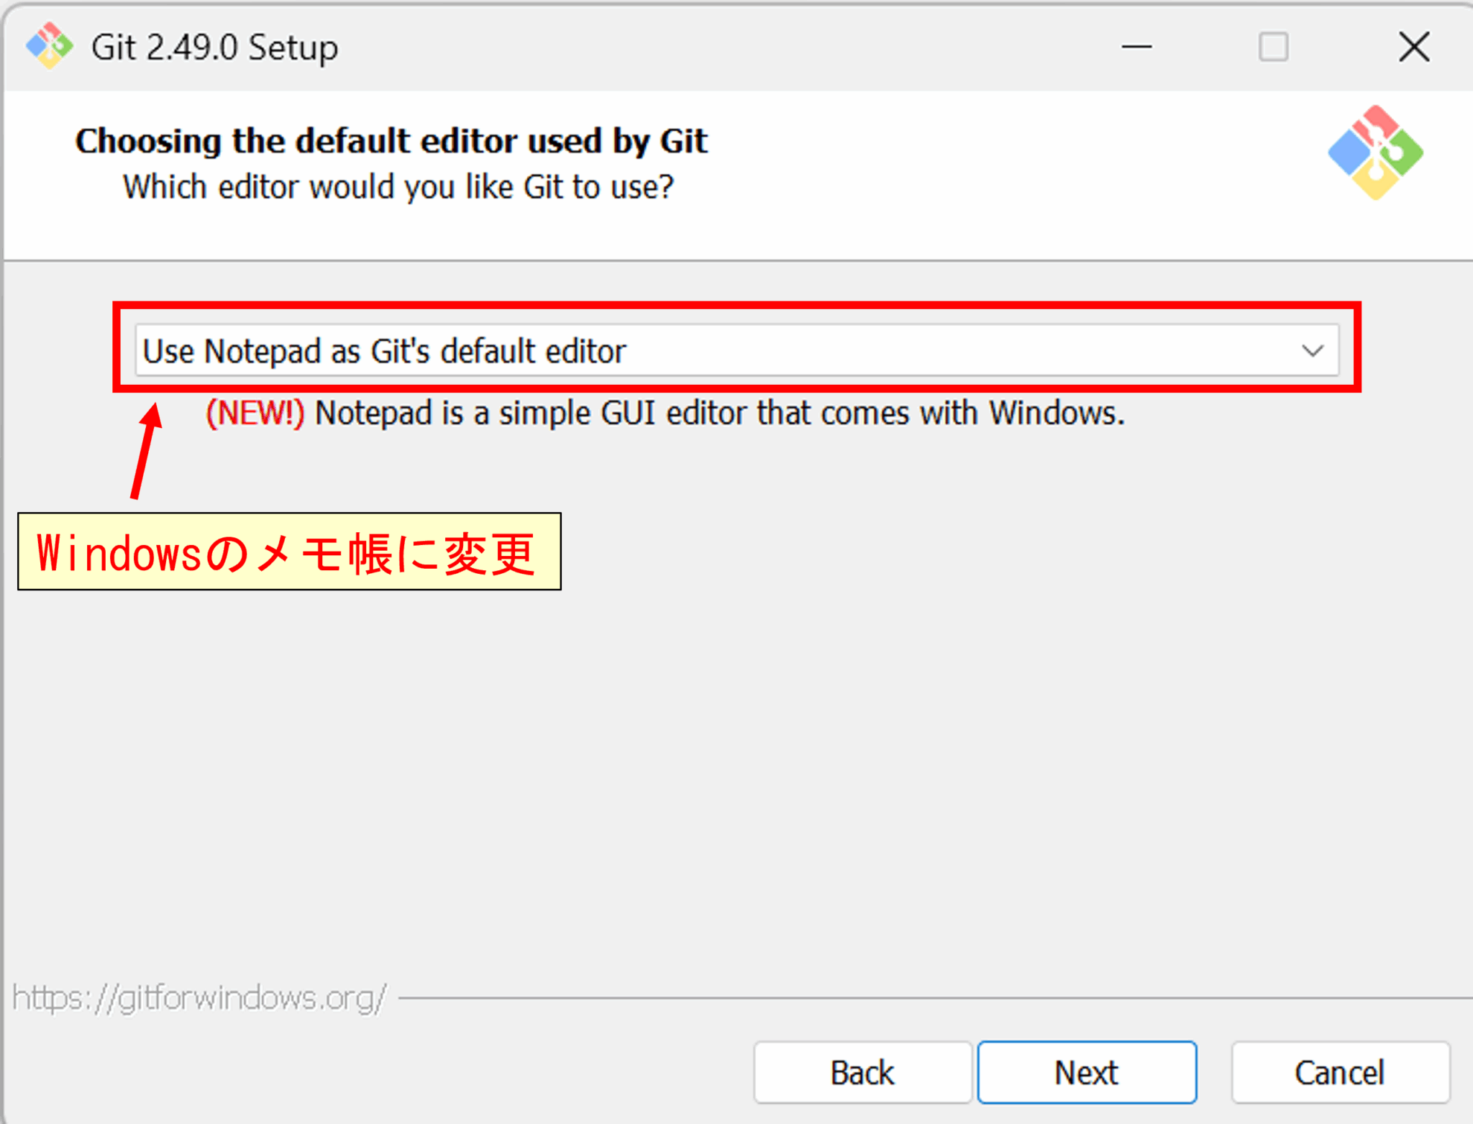Click the Back button
The image size is (1473, 1124).
862,1072
